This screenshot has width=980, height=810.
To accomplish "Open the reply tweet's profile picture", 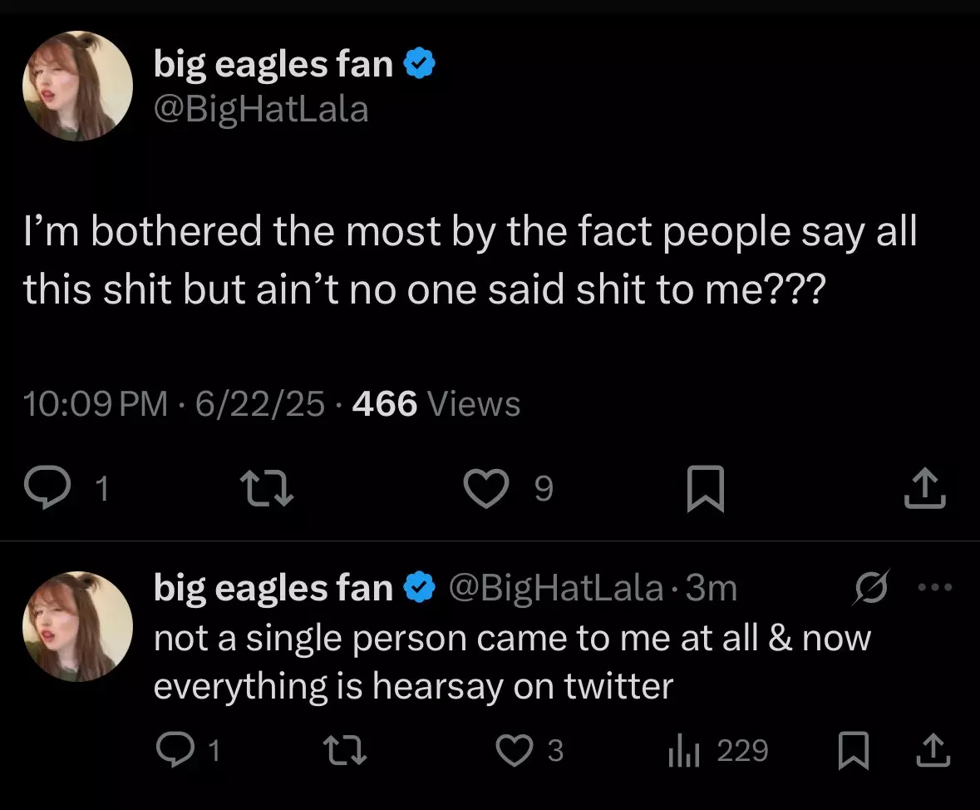I will (77, 626).
